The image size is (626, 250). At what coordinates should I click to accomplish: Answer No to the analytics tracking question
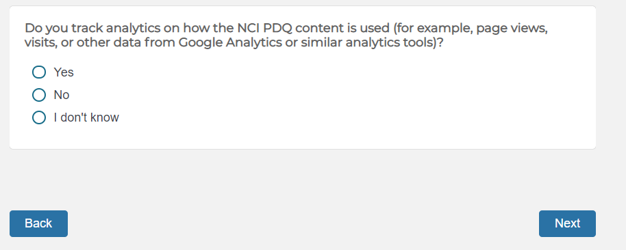click(x=39, y=95)
